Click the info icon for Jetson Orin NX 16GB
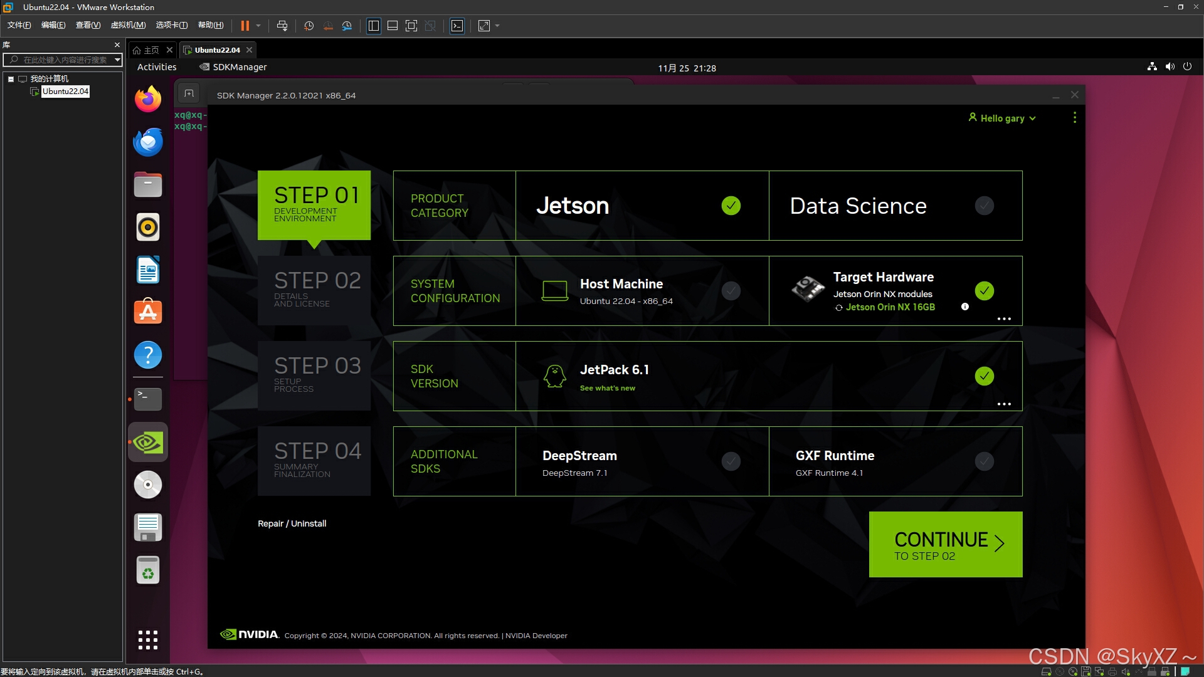This screenshot has width=1204, height=677. (965, 307)
